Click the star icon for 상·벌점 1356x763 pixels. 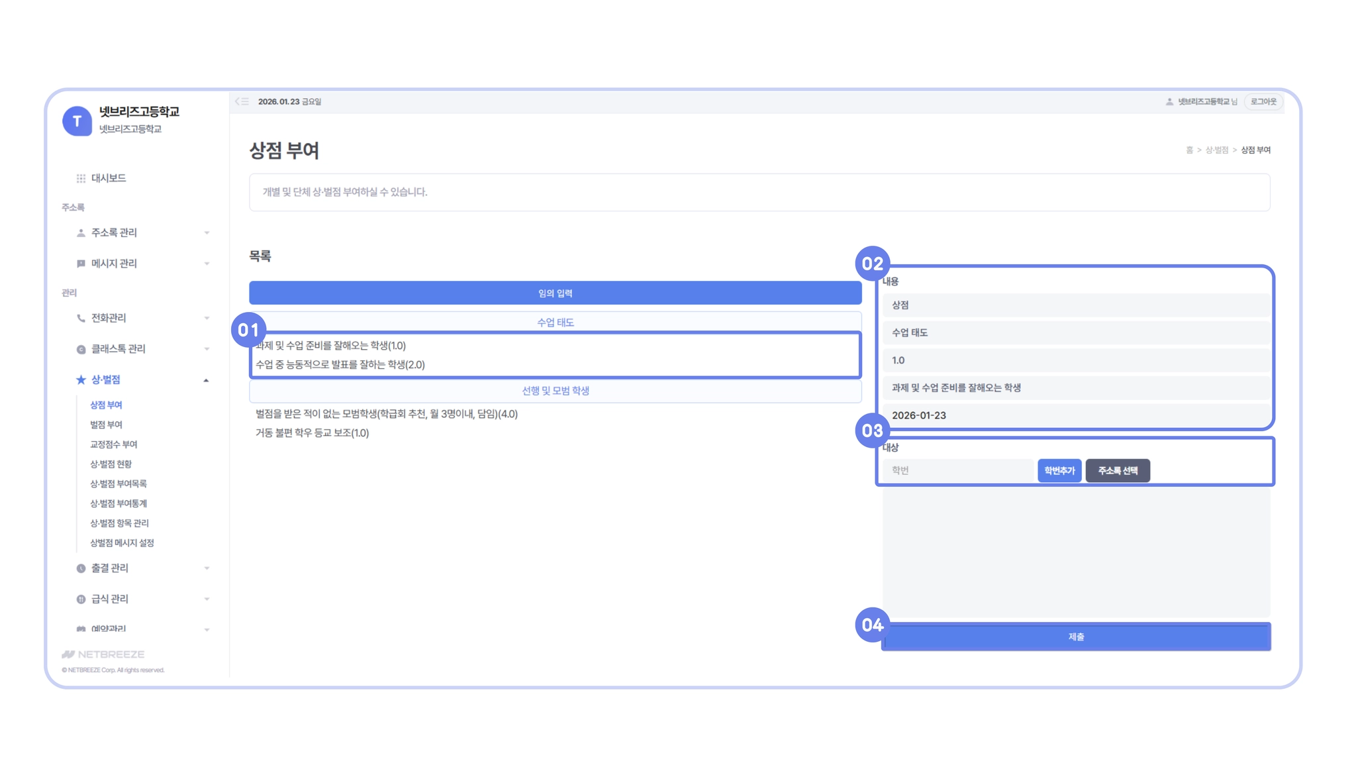[81, 380]
